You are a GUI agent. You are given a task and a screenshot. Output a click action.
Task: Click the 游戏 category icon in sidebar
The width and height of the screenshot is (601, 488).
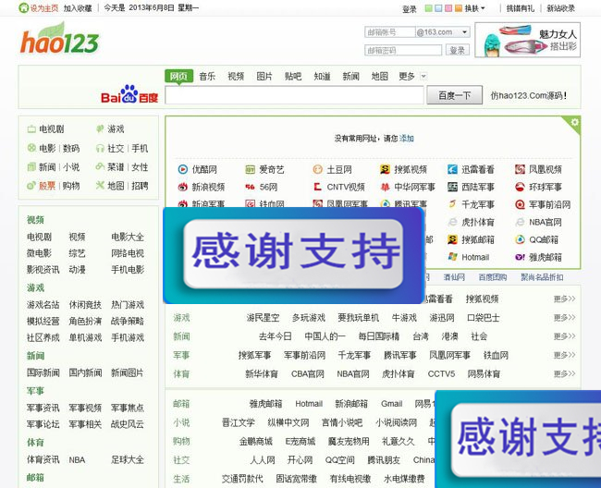pyautogui.click(x=100, y=129)
